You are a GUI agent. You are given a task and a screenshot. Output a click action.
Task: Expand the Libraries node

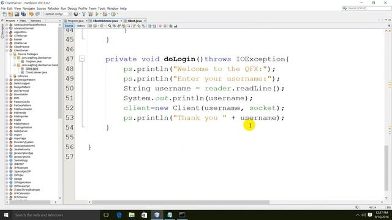point(11,76)
